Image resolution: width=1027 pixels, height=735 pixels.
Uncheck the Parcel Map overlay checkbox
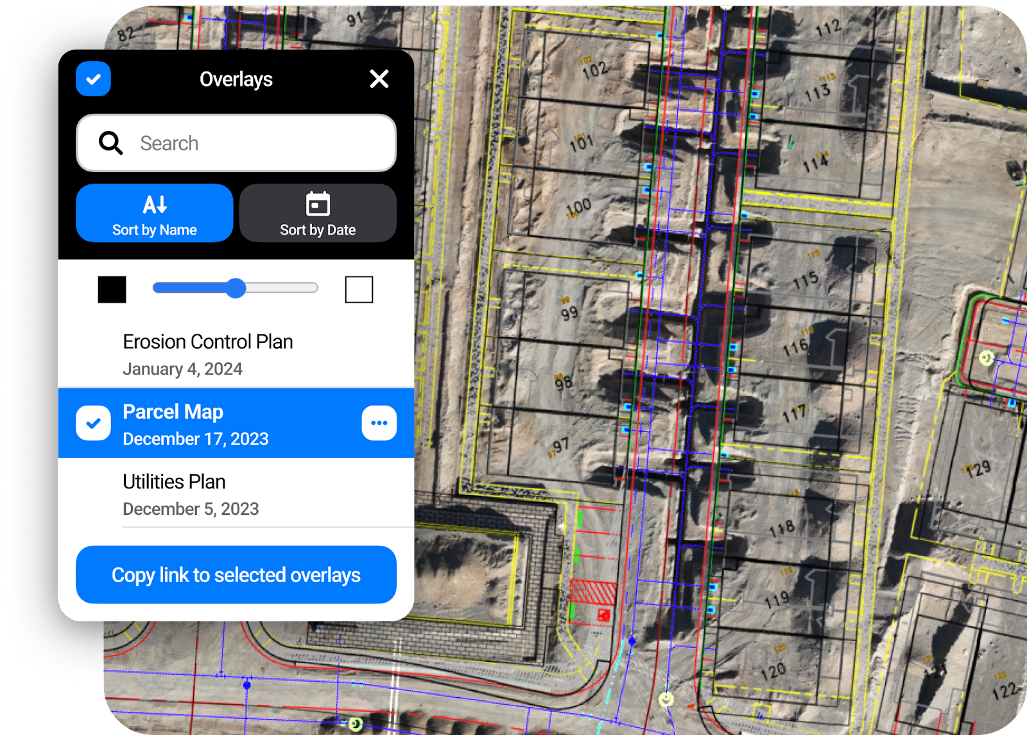coord(94,423)
